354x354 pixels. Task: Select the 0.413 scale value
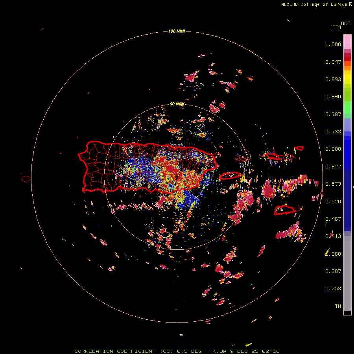tap(333, 236)
